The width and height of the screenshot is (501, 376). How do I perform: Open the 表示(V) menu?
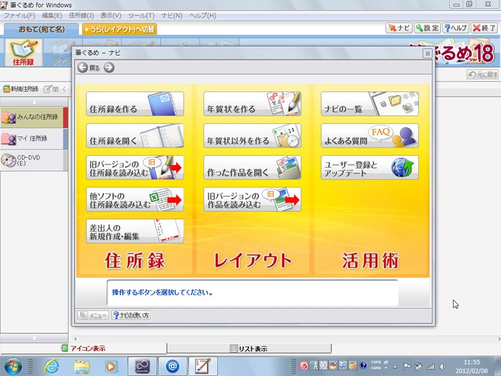[111, 15]
